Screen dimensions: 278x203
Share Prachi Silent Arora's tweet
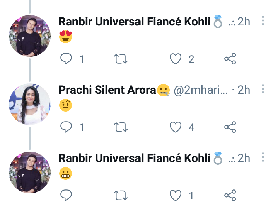pos(230,127)
